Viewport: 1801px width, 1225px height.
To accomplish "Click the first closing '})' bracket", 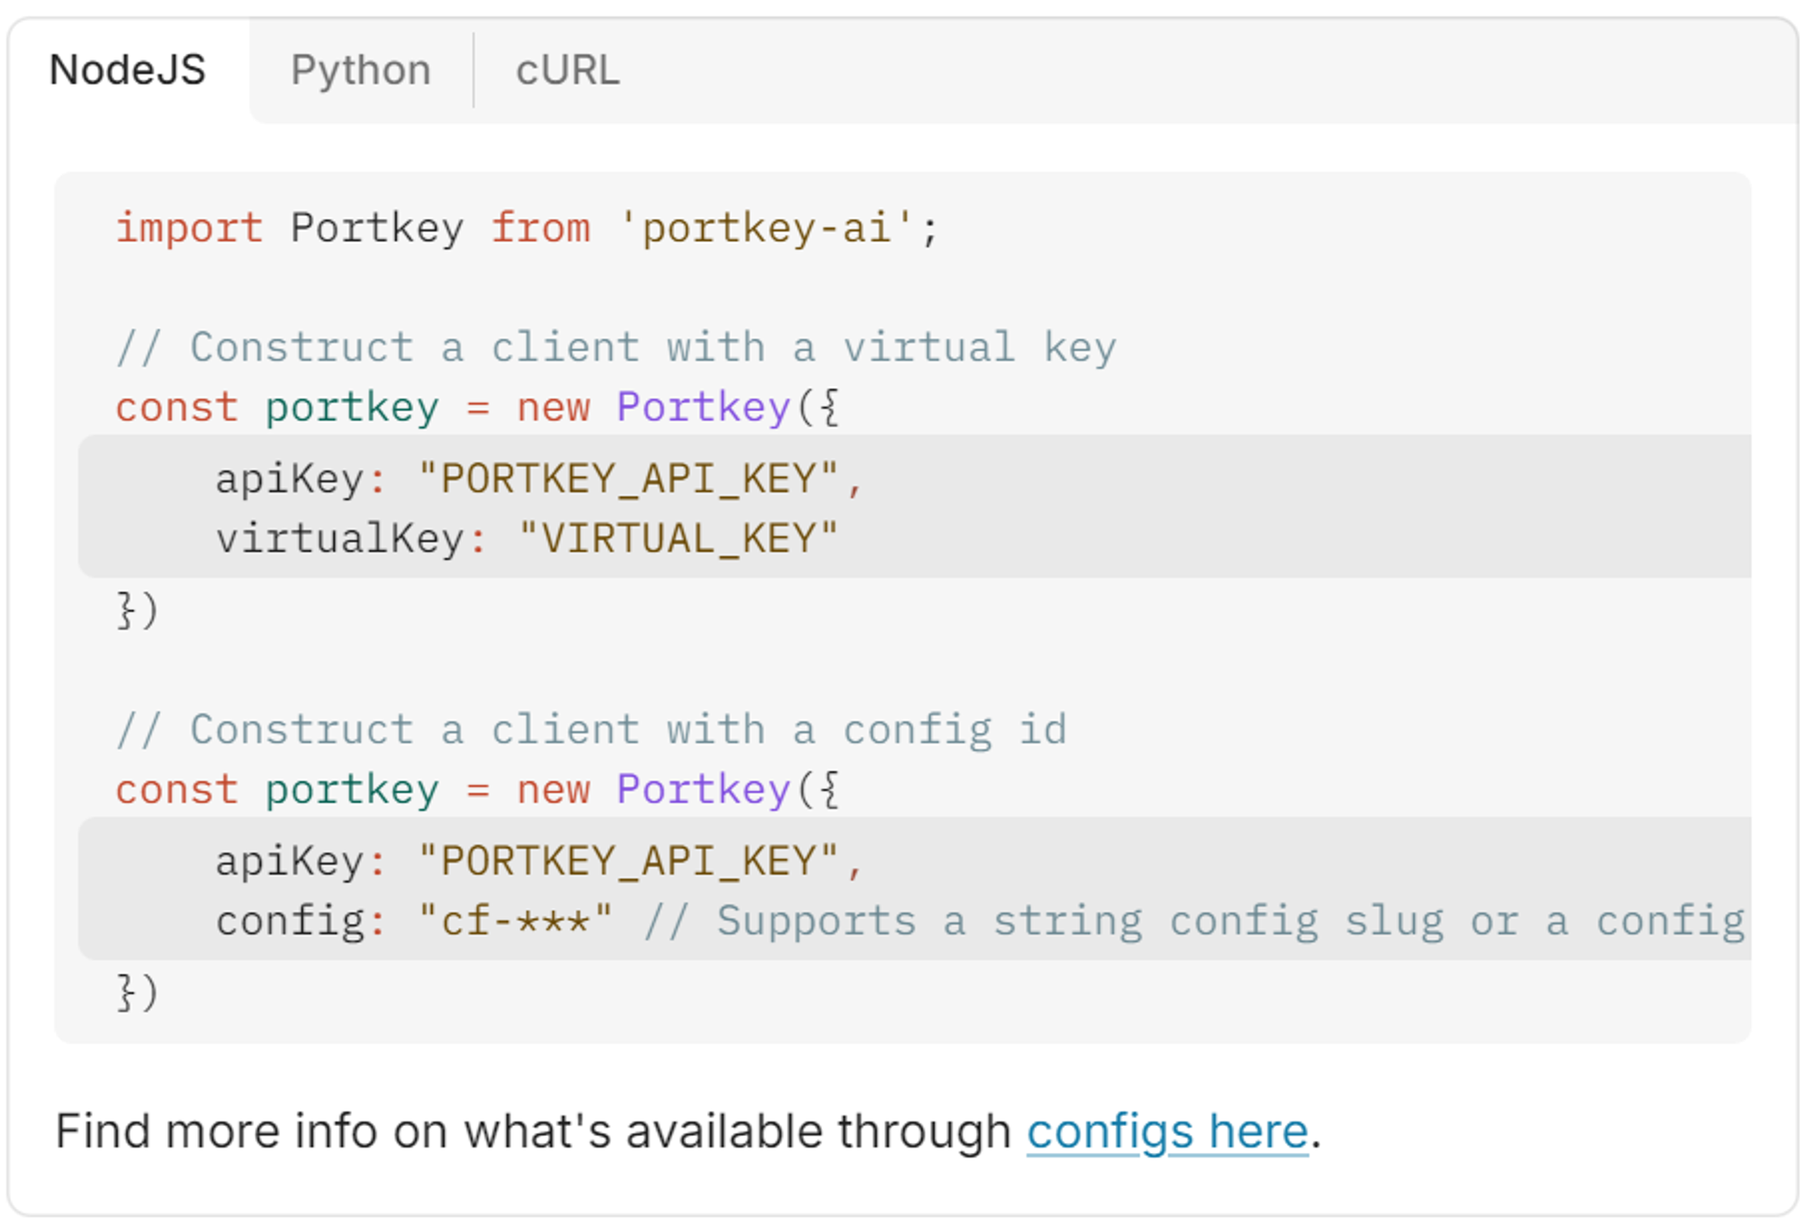I will click(x=138, y=610).
